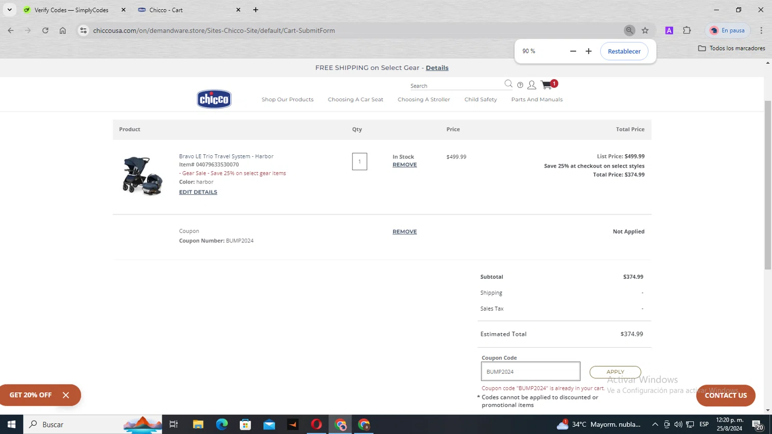Close the Verify Codes SimplyCodes tab
Image resolution: width=772 pixels, height=434 pixels.
(124, 10)
